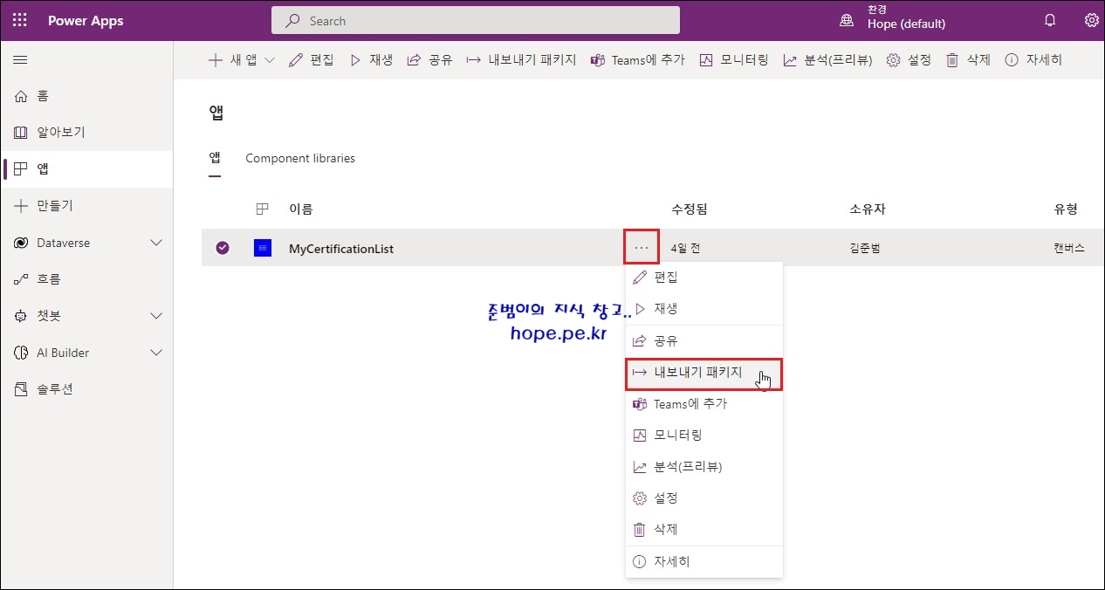The height and width of the screenshot is (590, 1105).
Task: Click the app type column icon header
Action: coord(262,209)
